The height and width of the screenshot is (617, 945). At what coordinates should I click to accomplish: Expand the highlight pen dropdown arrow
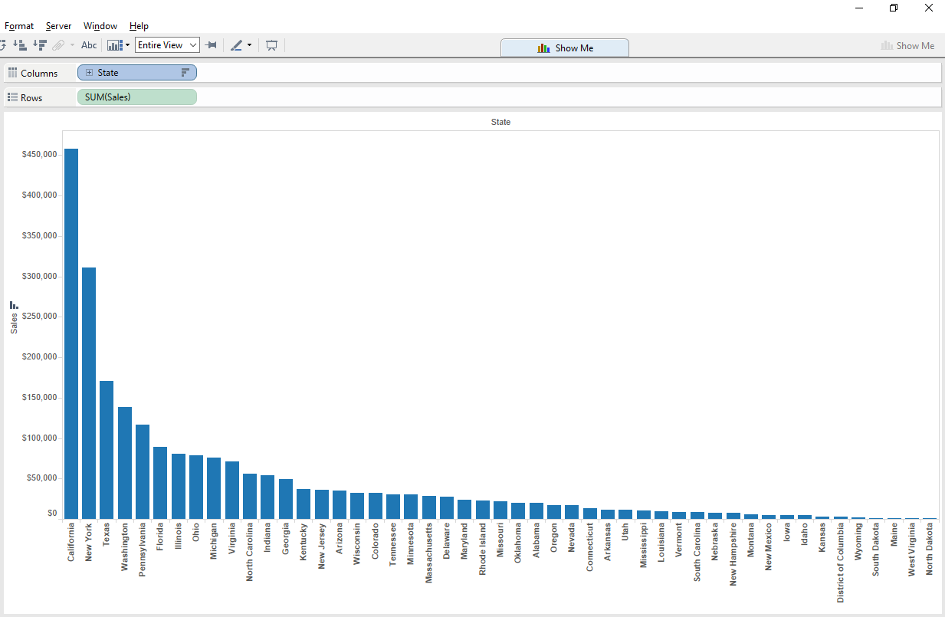tap(249, 45)
